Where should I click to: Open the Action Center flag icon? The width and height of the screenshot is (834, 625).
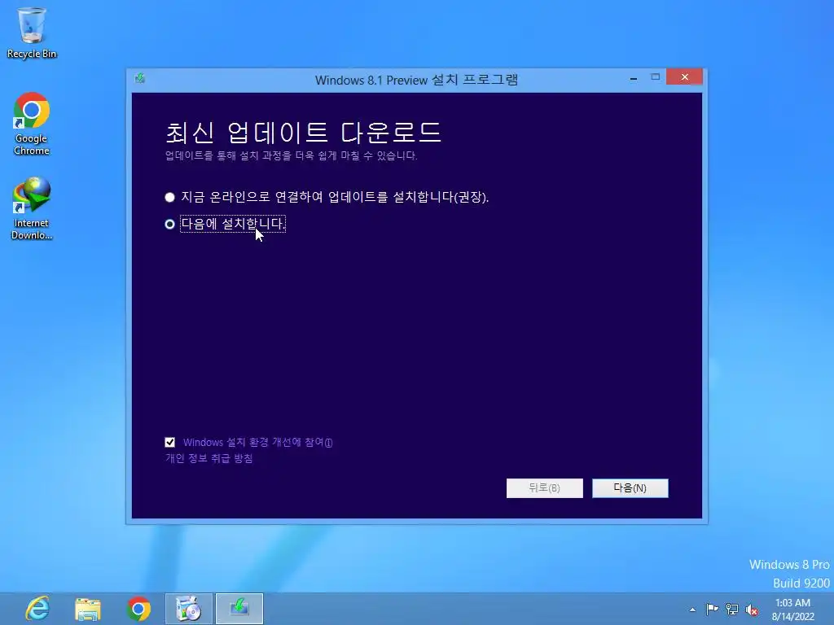pyautogui.click(x=712, y=610)
